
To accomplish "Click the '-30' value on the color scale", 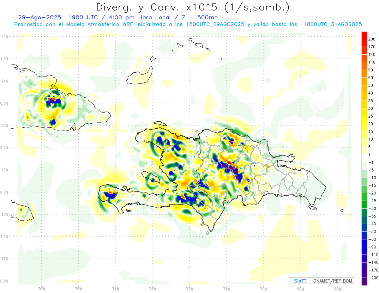I will tap(372, 209).
